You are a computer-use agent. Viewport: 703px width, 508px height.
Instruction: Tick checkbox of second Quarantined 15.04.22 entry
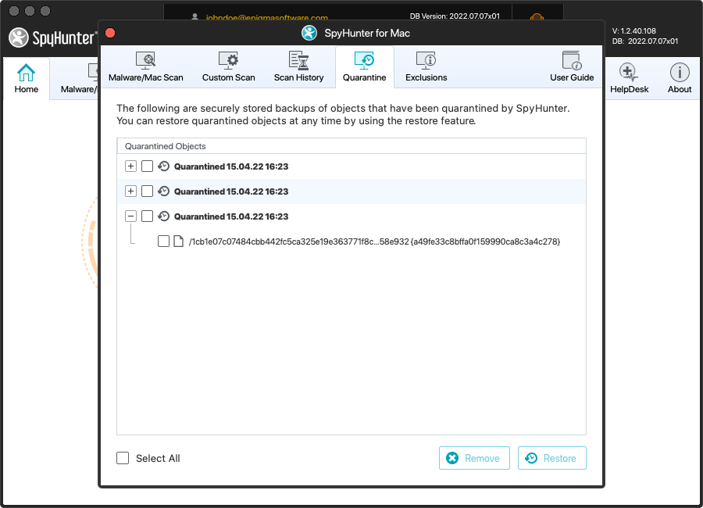click(147, 191)
